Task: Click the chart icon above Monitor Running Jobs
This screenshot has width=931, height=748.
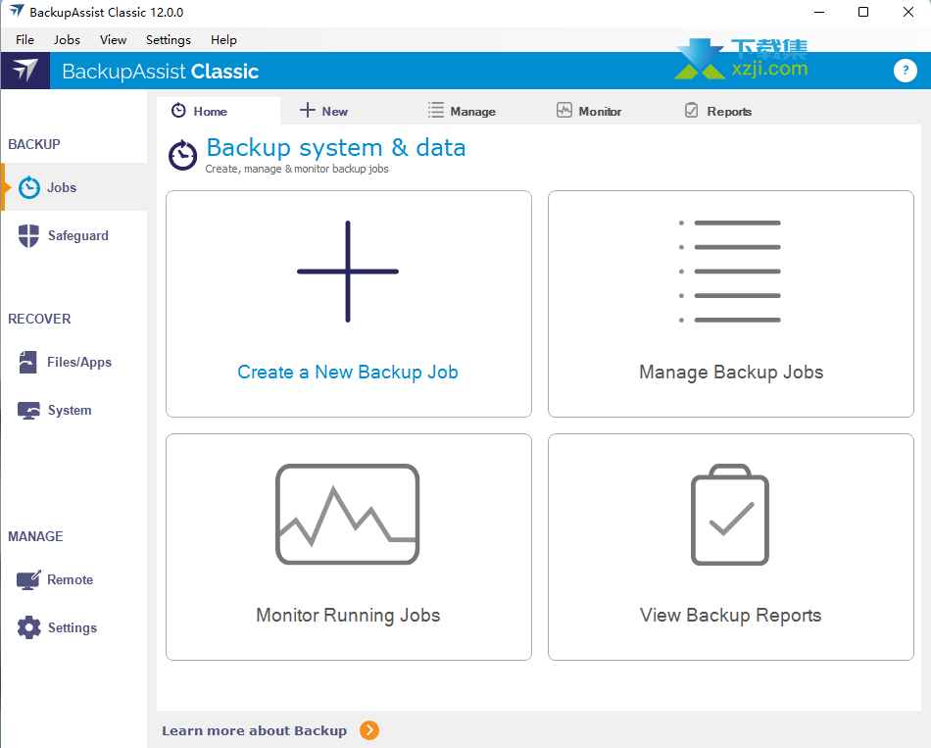Action: (x=347, y=514)
